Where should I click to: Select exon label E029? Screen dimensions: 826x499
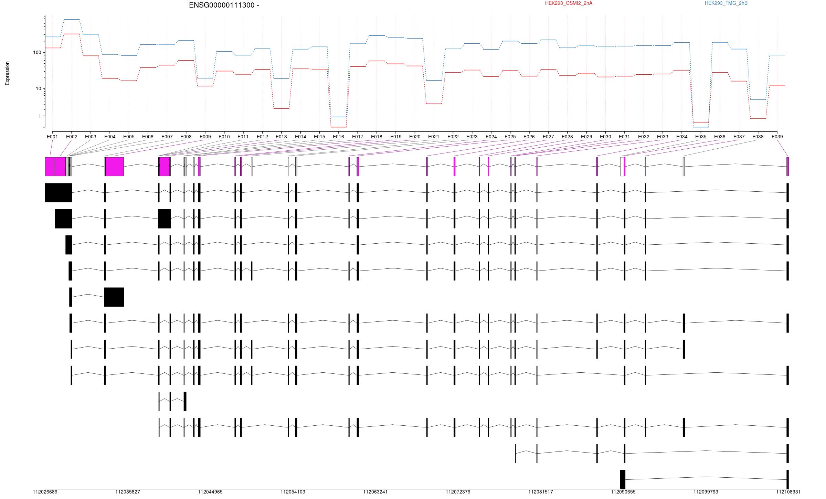coord(586,137)
